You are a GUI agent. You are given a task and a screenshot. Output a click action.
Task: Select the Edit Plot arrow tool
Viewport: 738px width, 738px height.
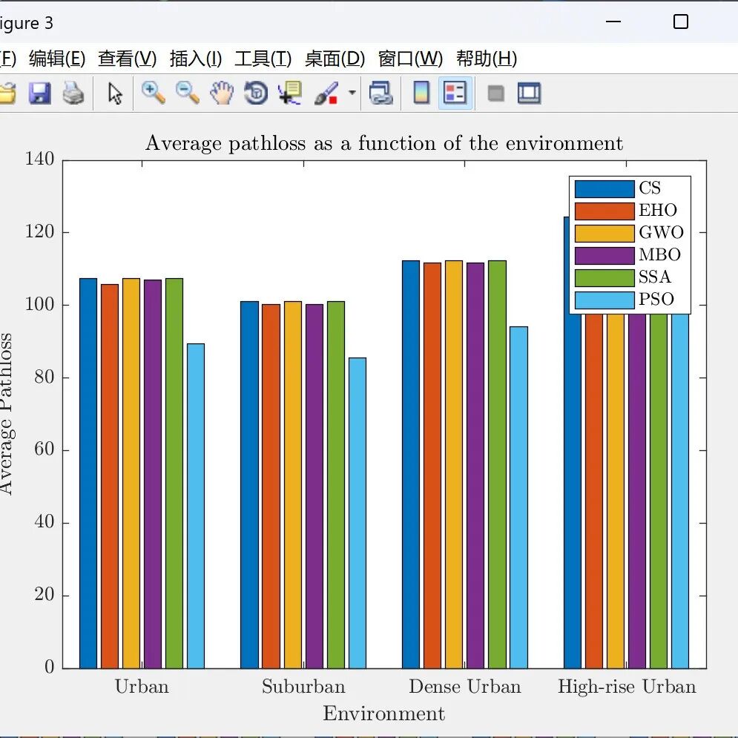114,93
